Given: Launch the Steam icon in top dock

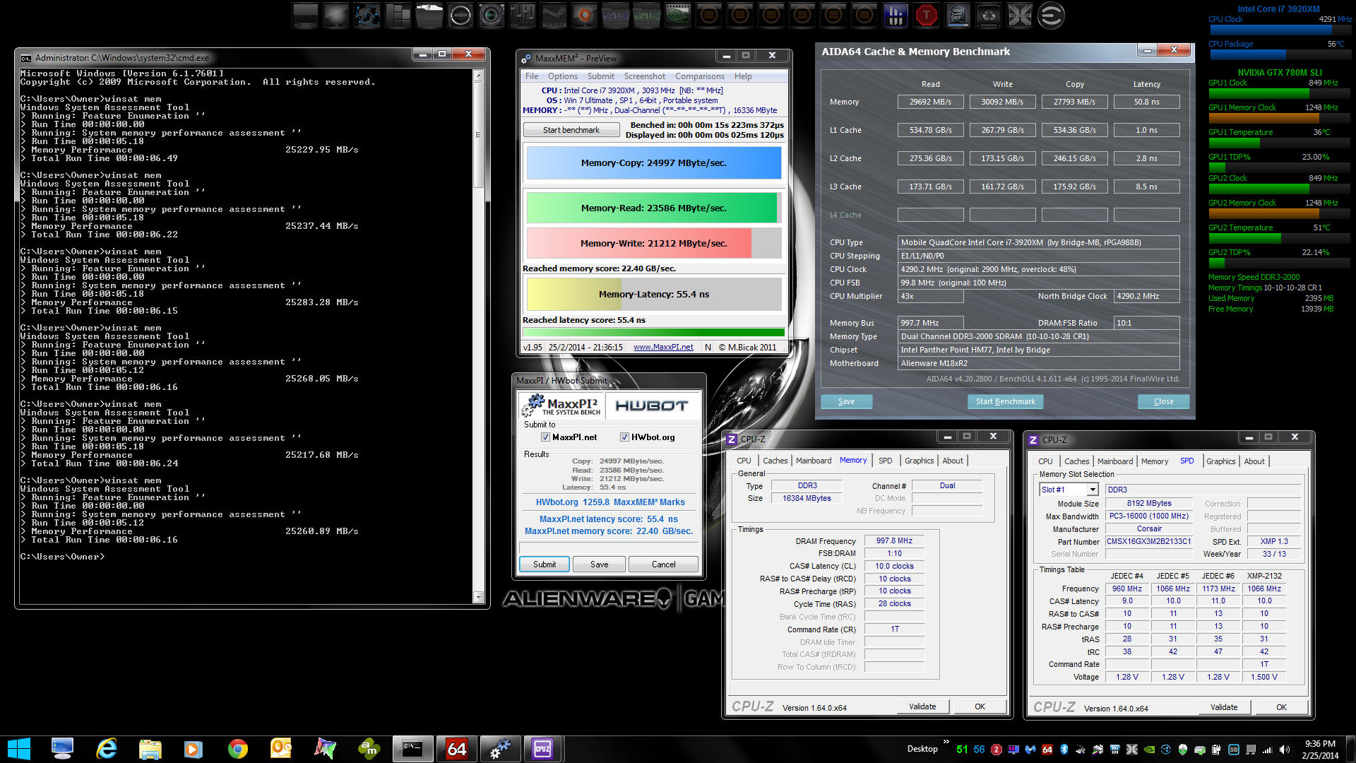Looking at the screenshot, I should click(x=553, y=16).
